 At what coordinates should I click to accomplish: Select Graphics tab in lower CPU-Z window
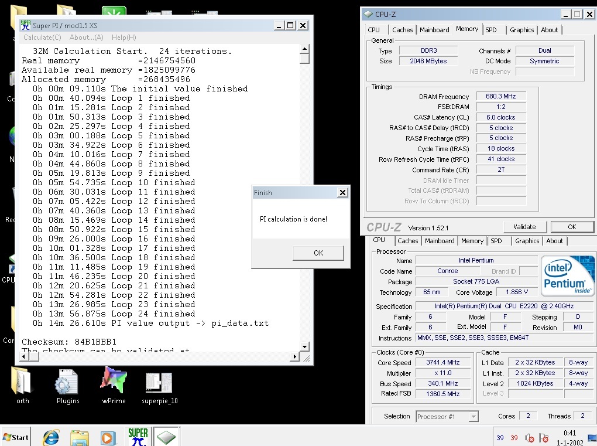click(x=527, y=241)
